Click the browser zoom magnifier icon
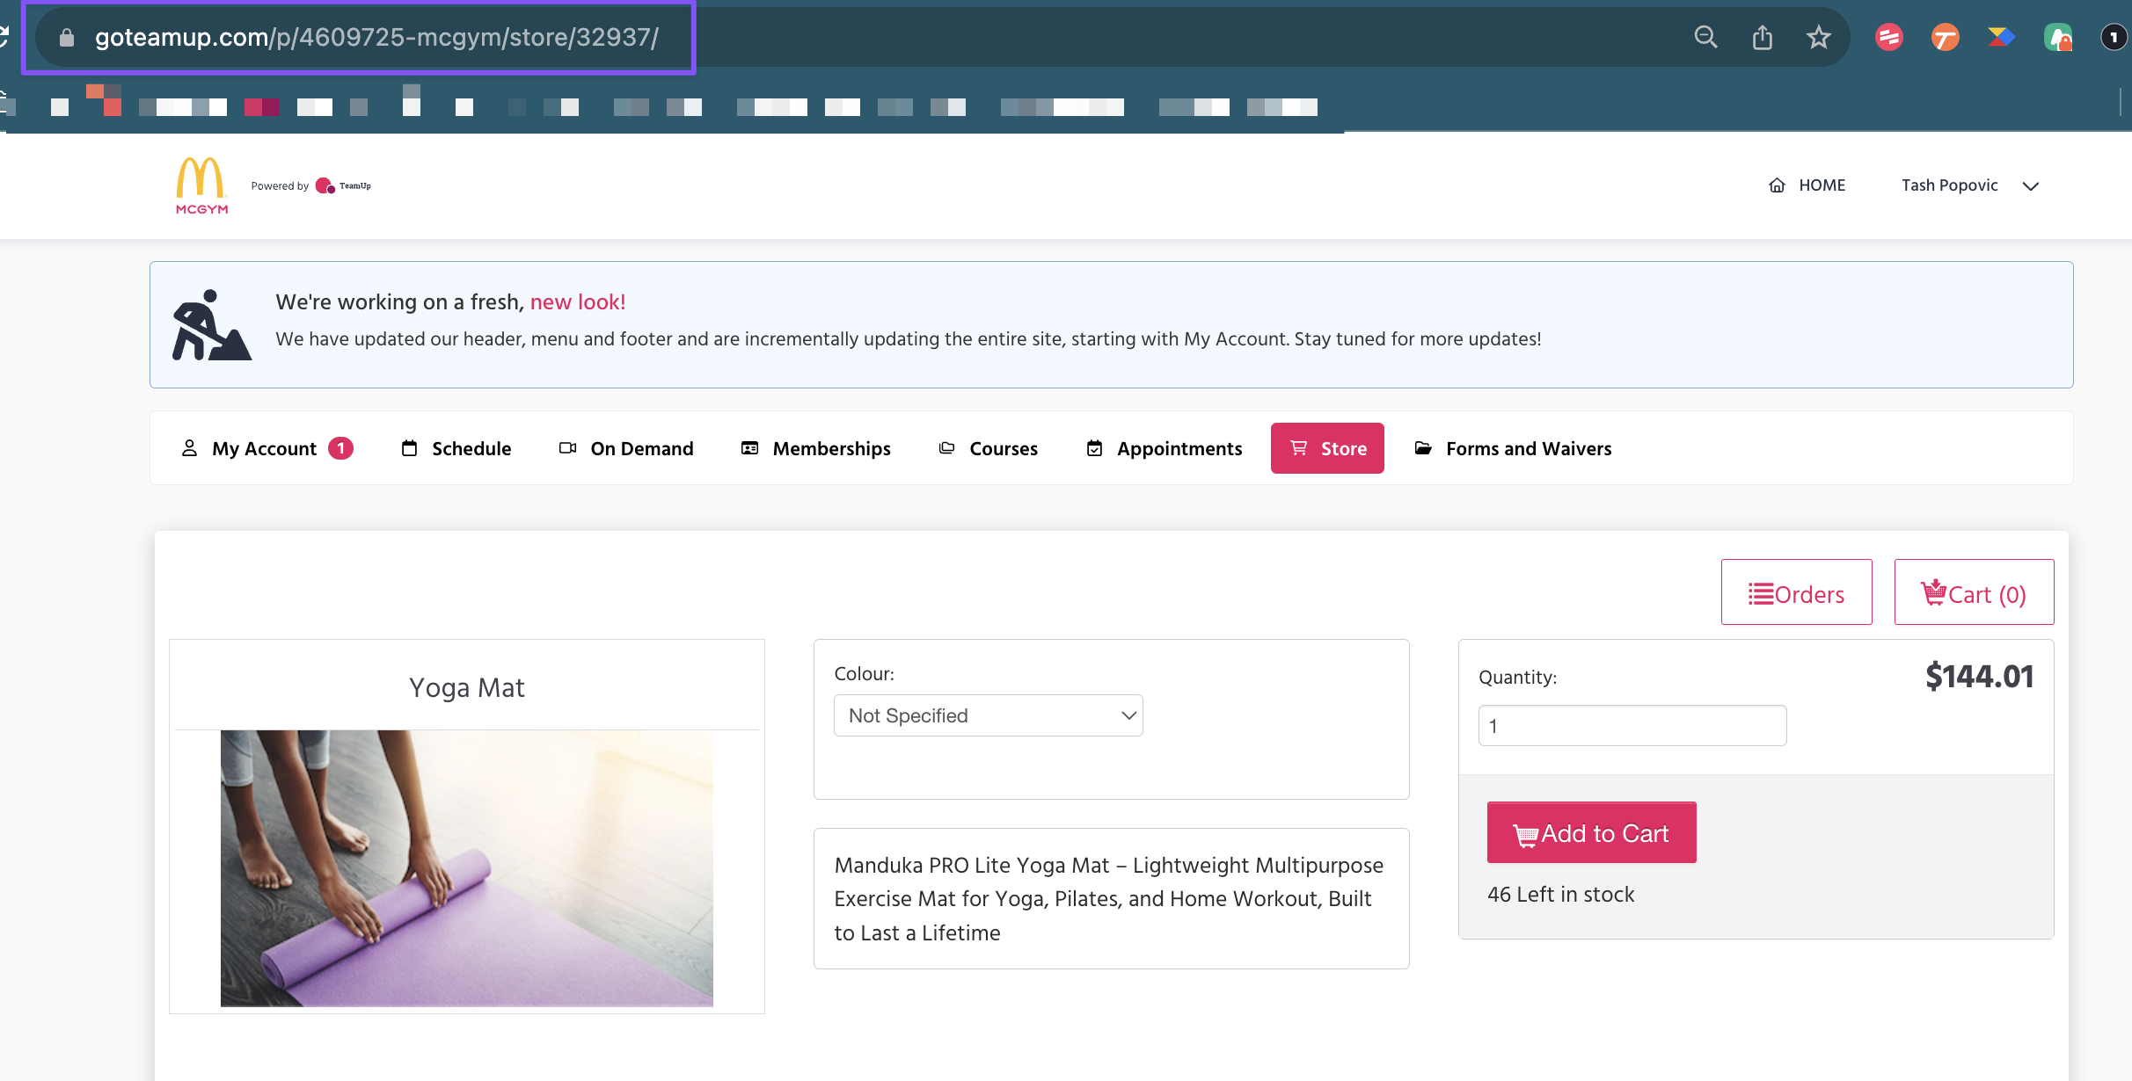Image resolution: width=2132 pixels, height=1081 pixels. (1705, 37)
